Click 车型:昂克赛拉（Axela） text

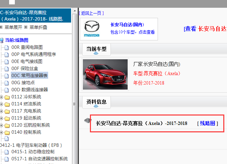pos(157,73)
